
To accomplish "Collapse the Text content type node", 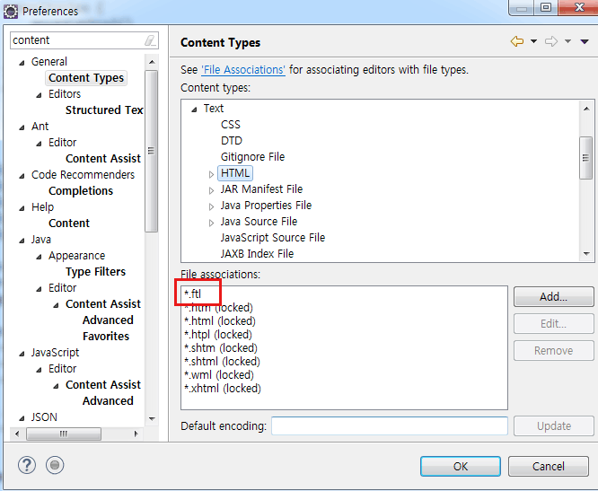I will [194, 110].
